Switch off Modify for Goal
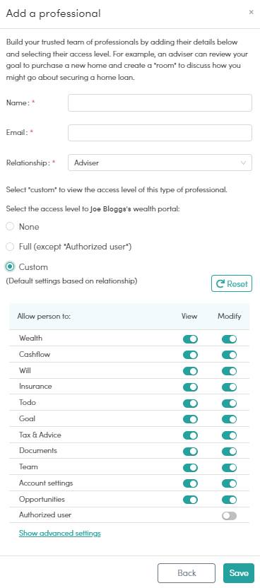This screenshot has width=260, height=588. tap(230, 419)
